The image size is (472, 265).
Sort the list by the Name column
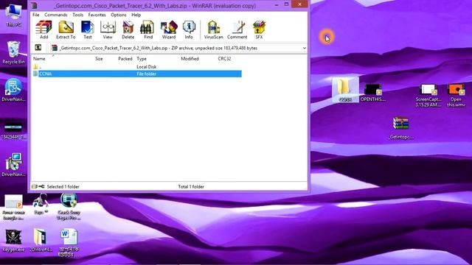39,59
